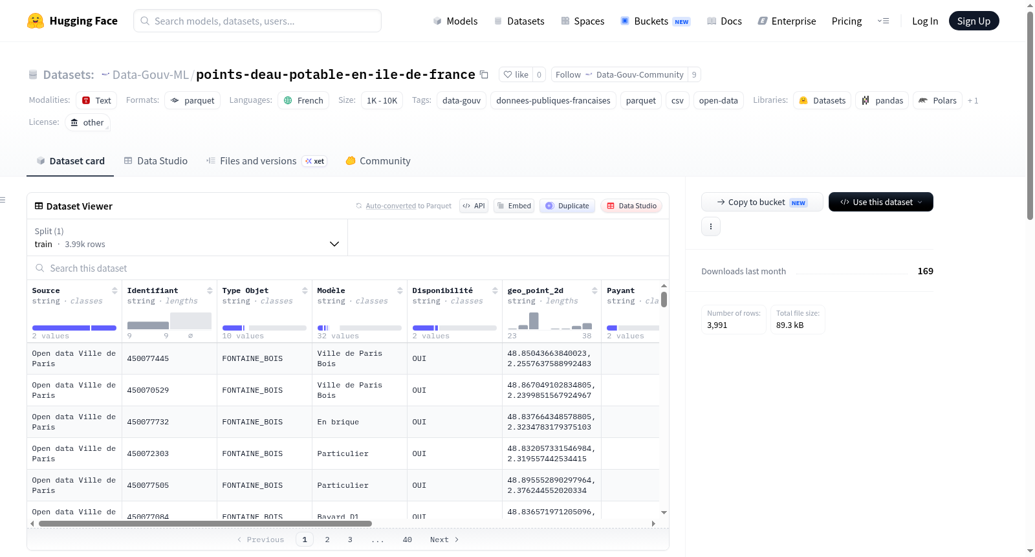This screenshot has width=1035, height=557.
Task: Open Buckets in navigation
Action: [655, 21]
